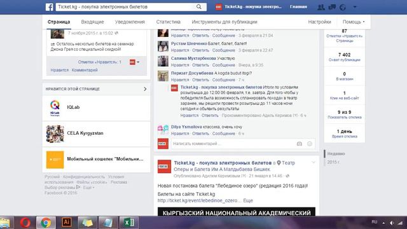
Task: Open CELA Kyrgyzstan page thumbnail
Action: (x=55, y=134)
